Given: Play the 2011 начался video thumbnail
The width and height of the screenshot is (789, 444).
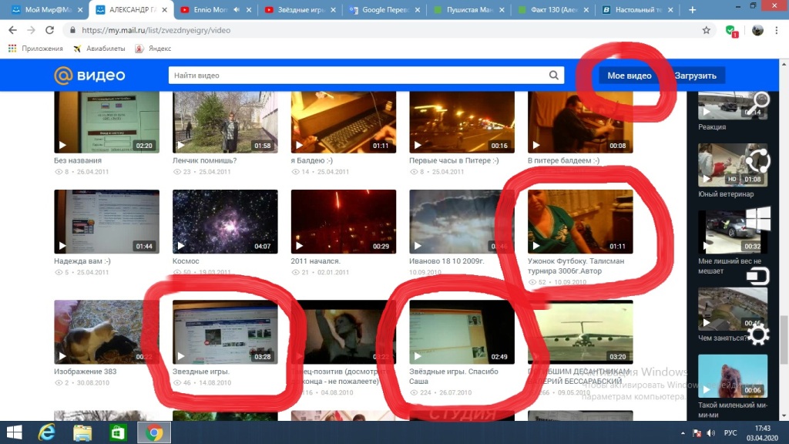Looking at the screenshot, I should pyautogui.click(x=343, y=221).
